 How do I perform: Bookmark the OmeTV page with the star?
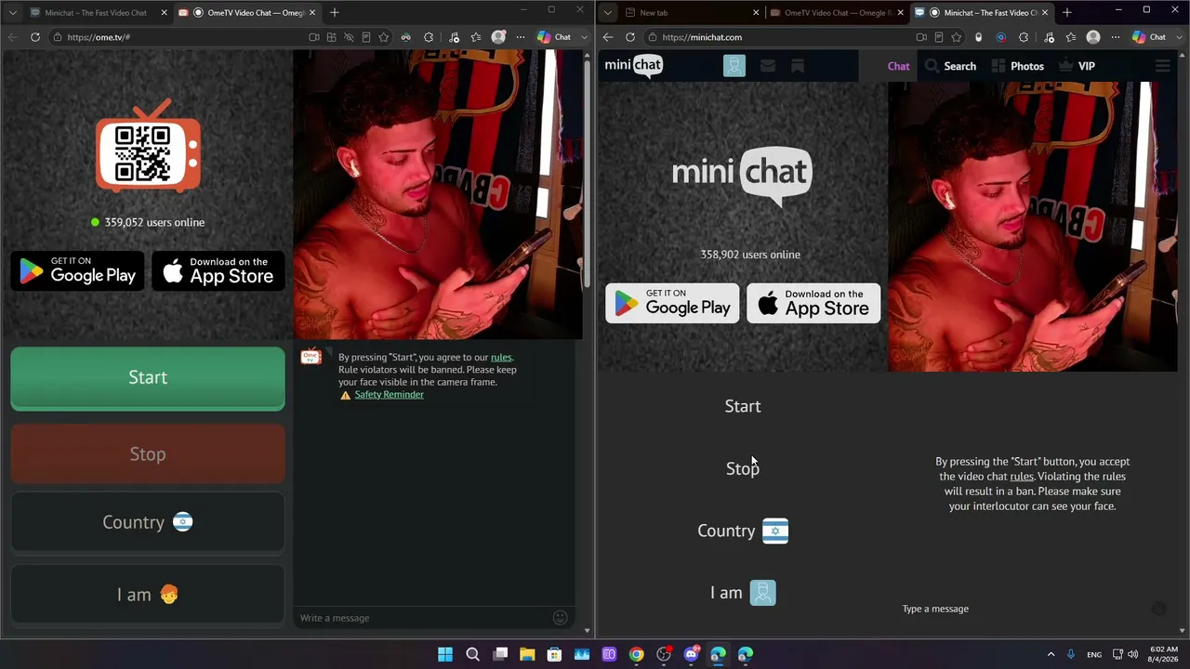pyautogui.click(x=383, y=37)
